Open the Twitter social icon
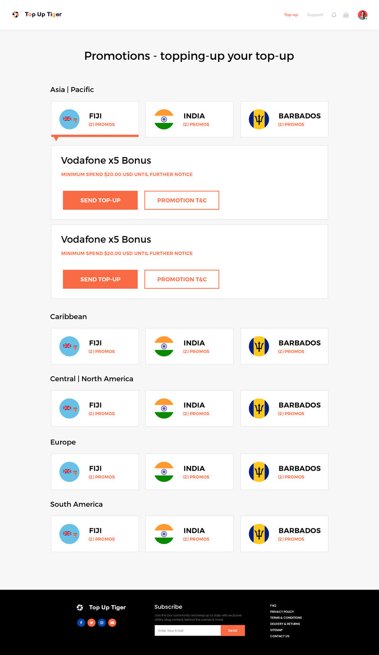The width and height of the screenshot is (379, 655). coord(91,623)
